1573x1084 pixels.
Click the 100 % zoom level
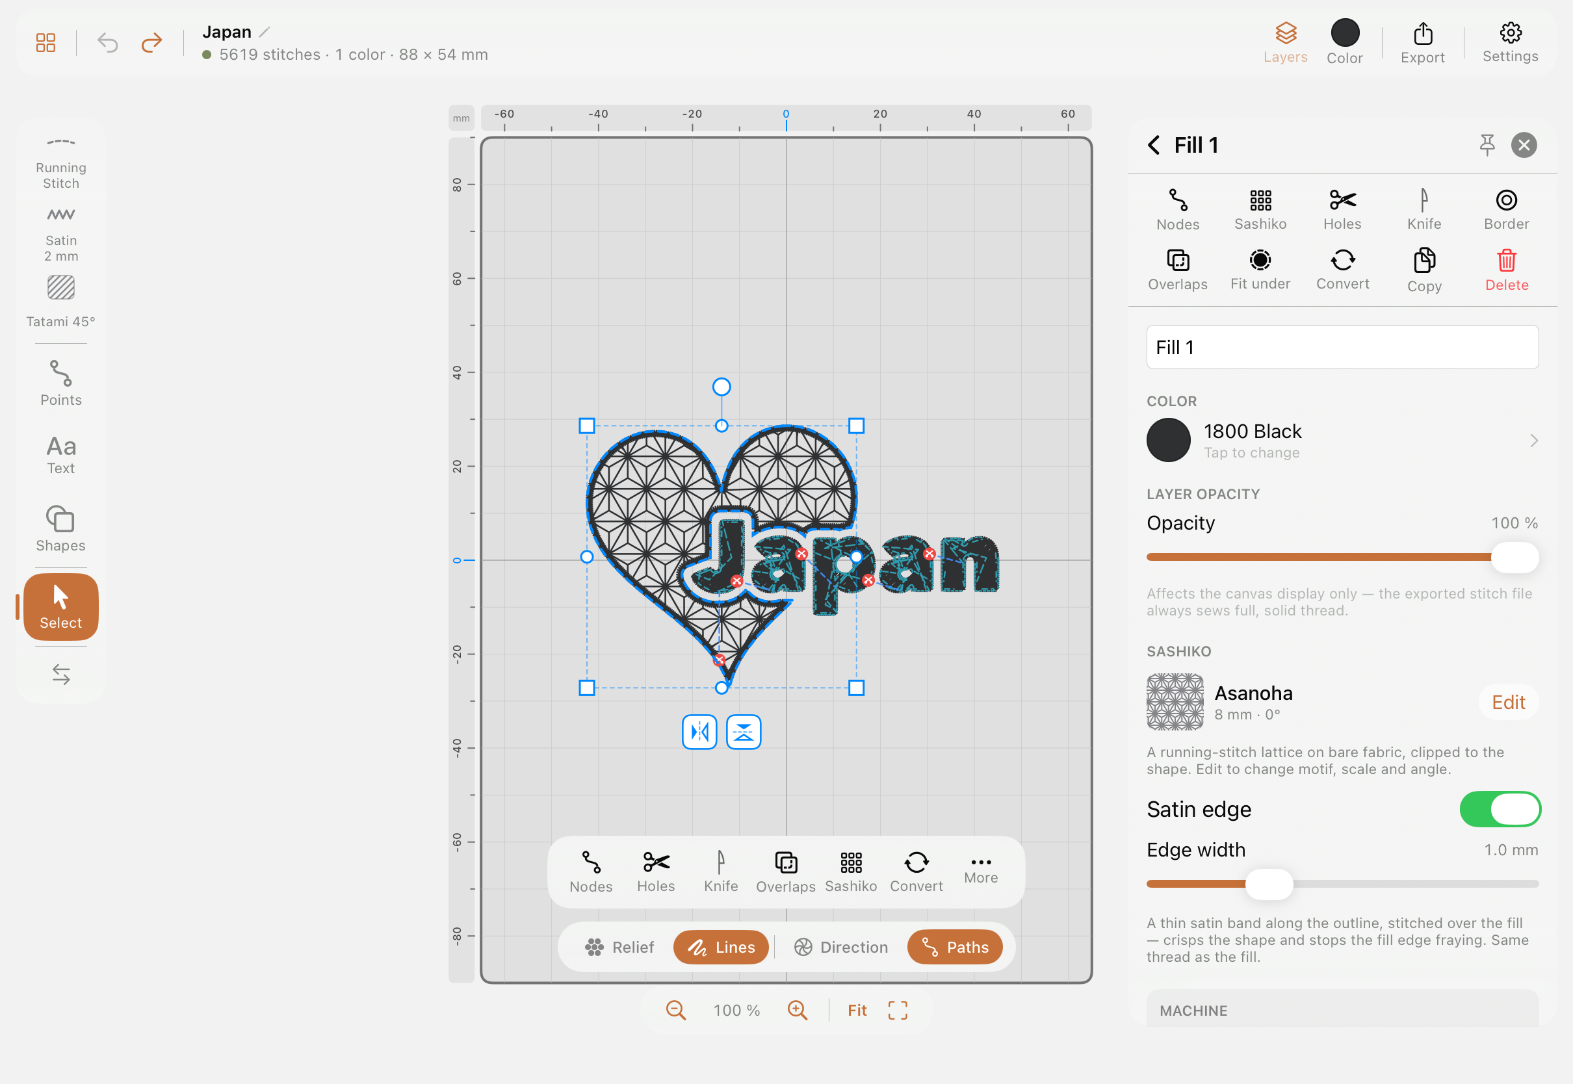[x=736, y=1010]
